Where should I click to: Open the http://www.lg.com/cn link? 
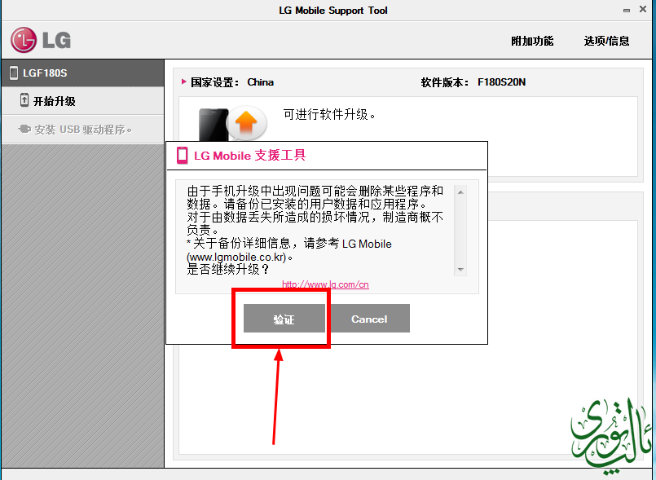(325, 284)
